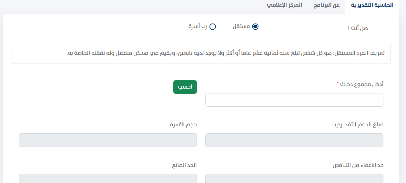
Task: Click the الحد المانع label
Action: (x=184, y=165)
